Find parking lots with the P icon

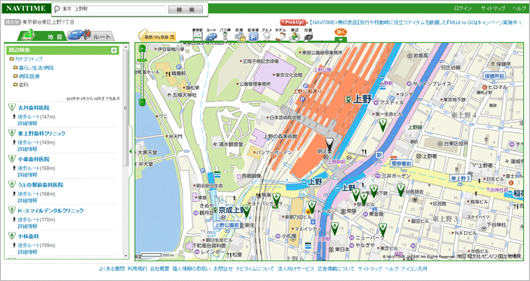click(x=253, y=35)
